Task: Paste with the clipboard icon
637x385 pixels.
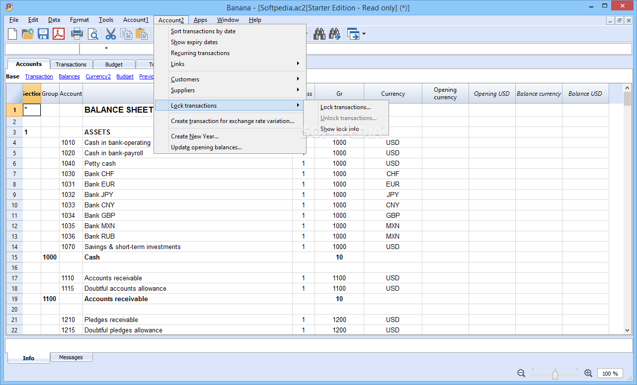Action: pyautogui.click(x=142, y=34)
